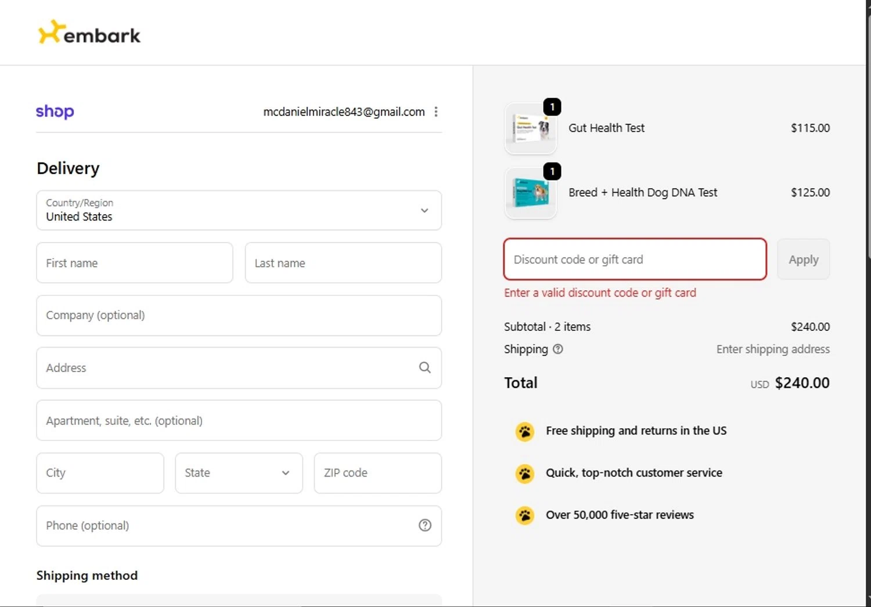This screenshot has width=871, height=607.
Task: Click the $125.00 price
Action: pos(810,192)
